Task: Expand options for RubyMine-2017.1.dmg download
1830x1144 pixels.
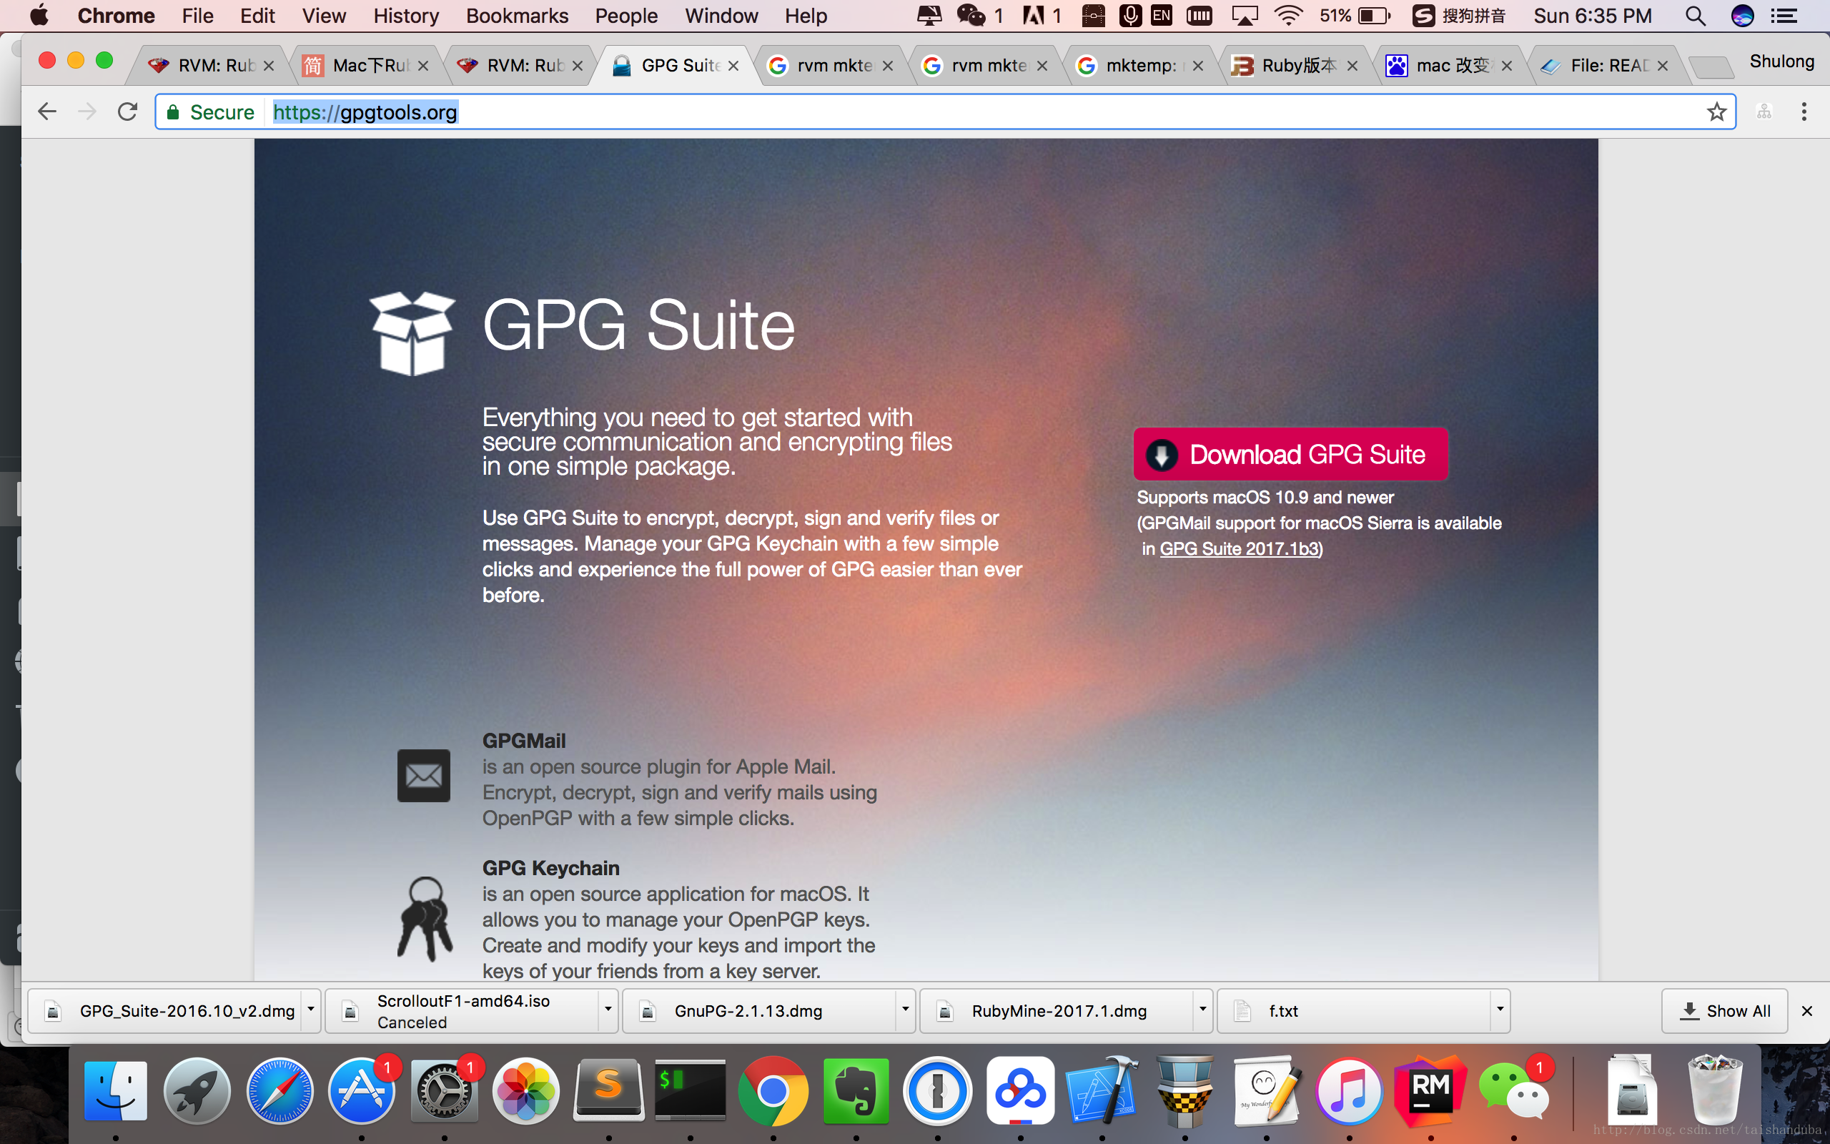Action: (x=1202, y=1010)
